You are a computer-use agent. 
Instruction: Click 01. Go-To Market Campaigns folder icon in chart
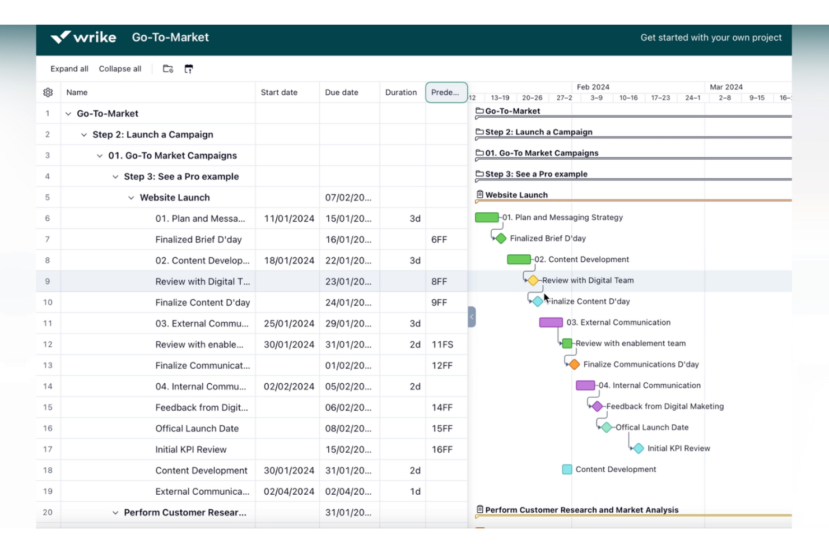479,152
